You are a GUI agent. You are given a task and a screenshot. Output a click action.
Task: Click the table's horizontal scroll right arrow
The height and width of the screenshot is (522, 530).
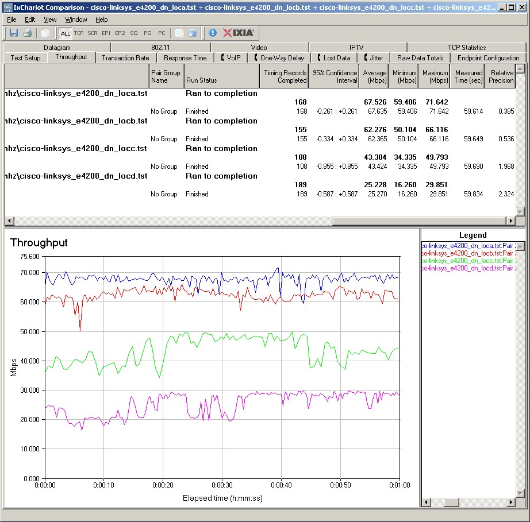(510, 221)
